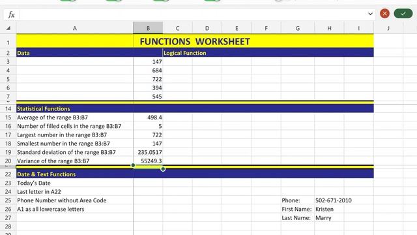417x235 pixels.
Task: Cancel the formula entry with red X
Action: [x=384, y=14]
